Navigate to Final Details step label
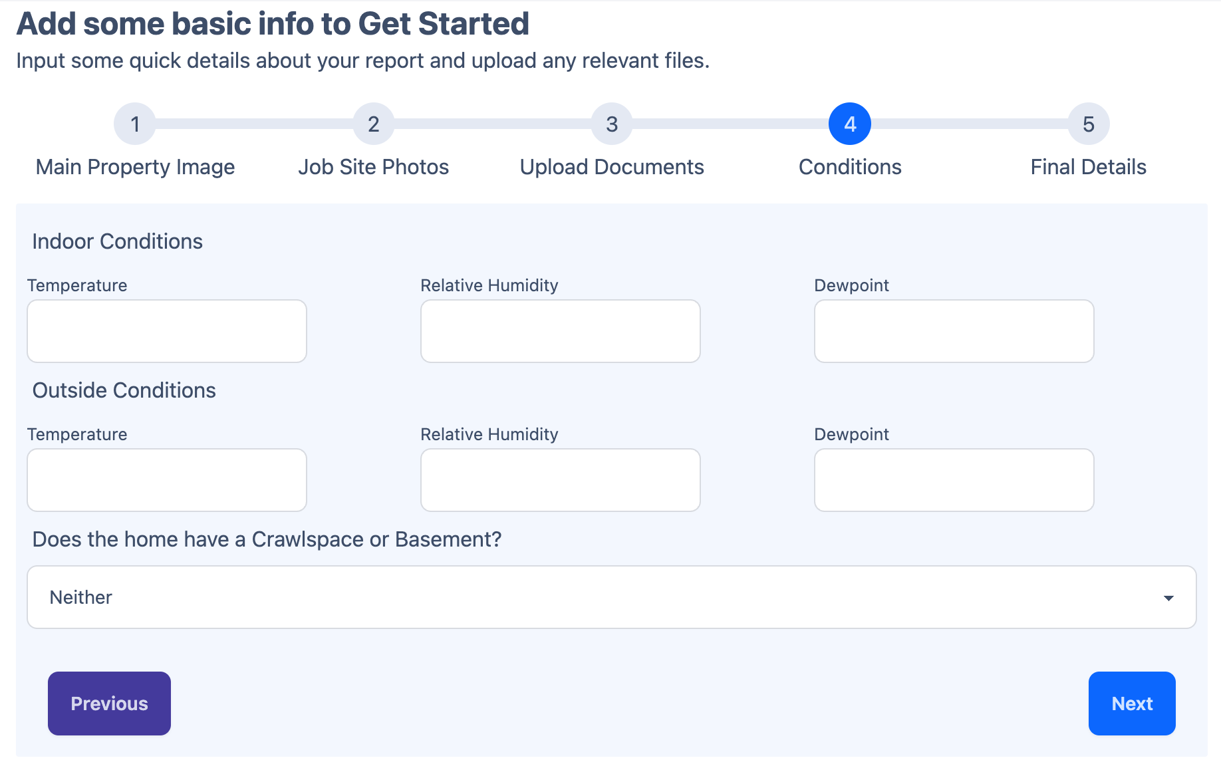This screenshot has width=1221, height=774. (x=1088, y=167)
